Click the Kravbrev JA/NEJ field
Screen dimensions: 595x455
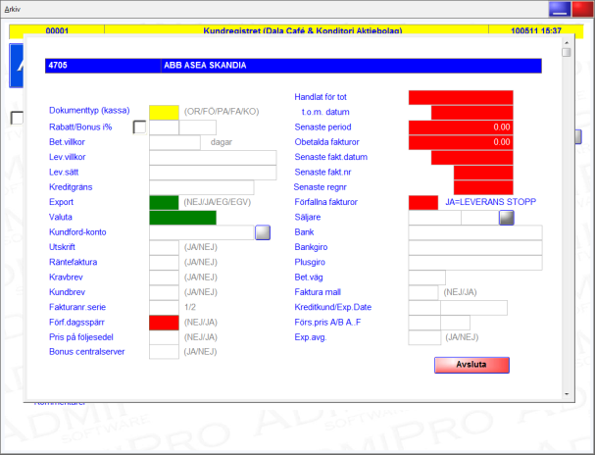pos(164,278)
